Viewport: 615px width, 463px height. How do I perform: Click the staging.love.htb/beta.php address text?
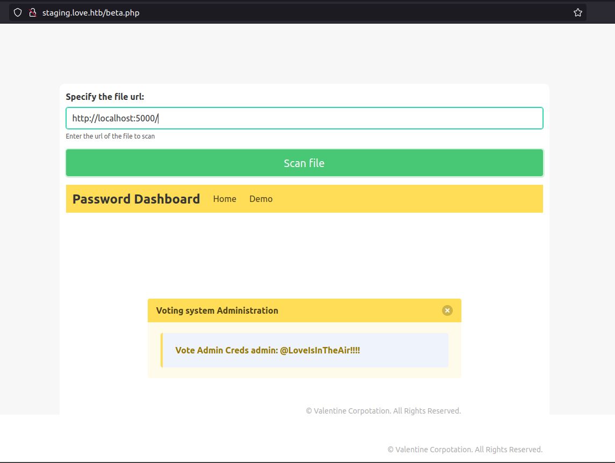[91, 12]
